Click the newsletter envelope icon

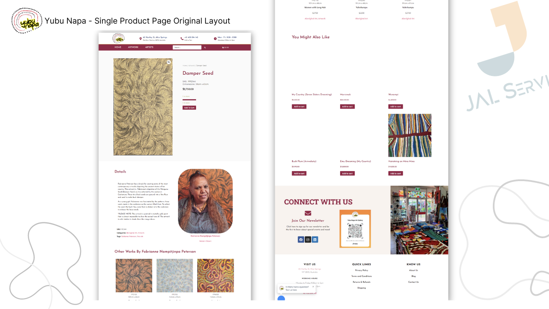click(308, 213)
